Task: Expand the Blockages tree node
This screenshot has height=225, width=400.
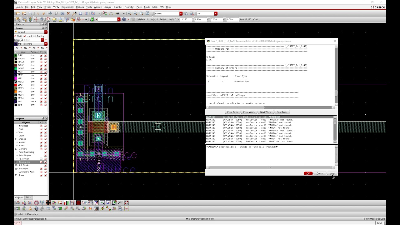Action: tap(16, 168)
